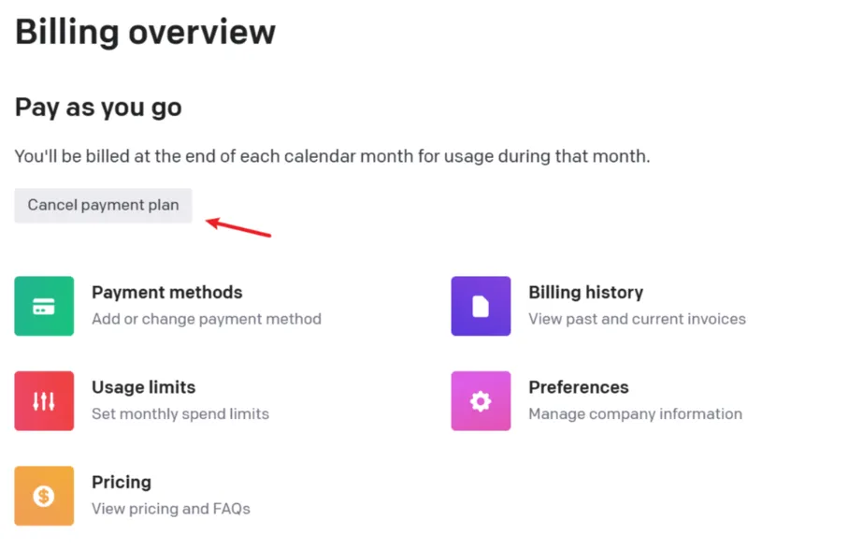Screen dimensions: 848x549
Task: Click the Billing overview page heading
Action: click(145, 32)
